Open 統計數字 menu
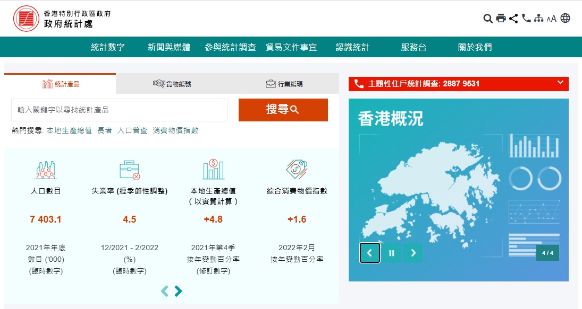 pyautogui.click(x=108, y=47)
